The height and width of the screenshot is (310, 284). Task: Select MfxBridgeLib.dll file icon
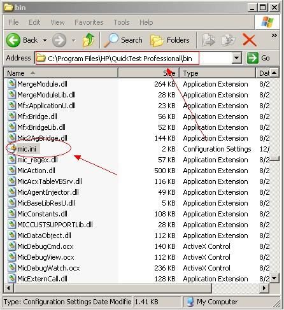(12, 127)
